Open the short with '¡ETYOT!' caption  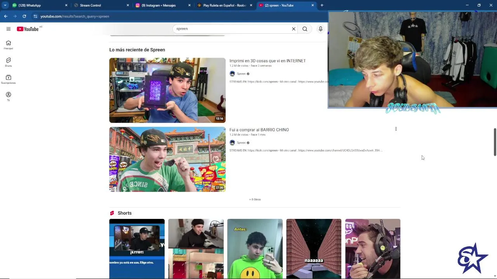[x=137, y=249]
